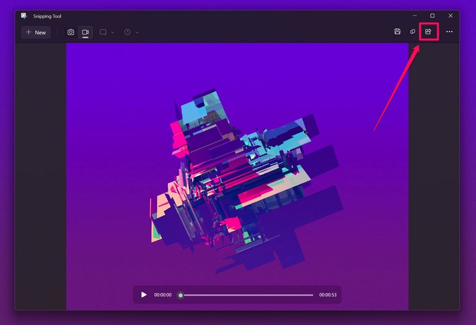Switch to Record (video camera) mode
Image resolution: width=476 pixels, height=325 pixels.
point(85,32)
